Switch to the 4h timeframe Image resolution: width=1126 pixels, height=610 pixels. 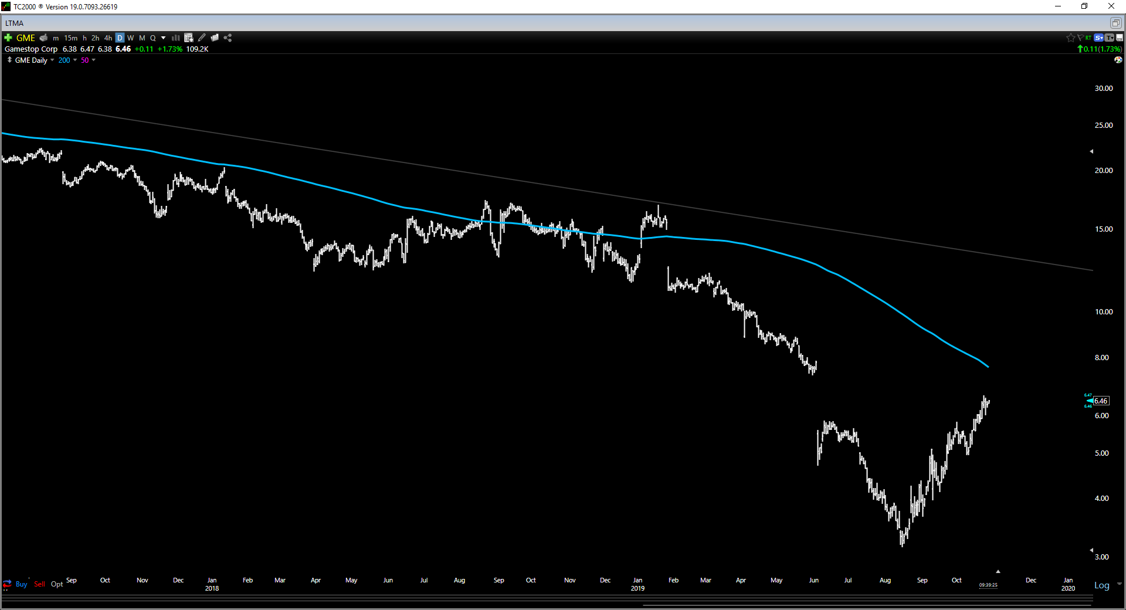pyautogui.click(x=108, y=38)
